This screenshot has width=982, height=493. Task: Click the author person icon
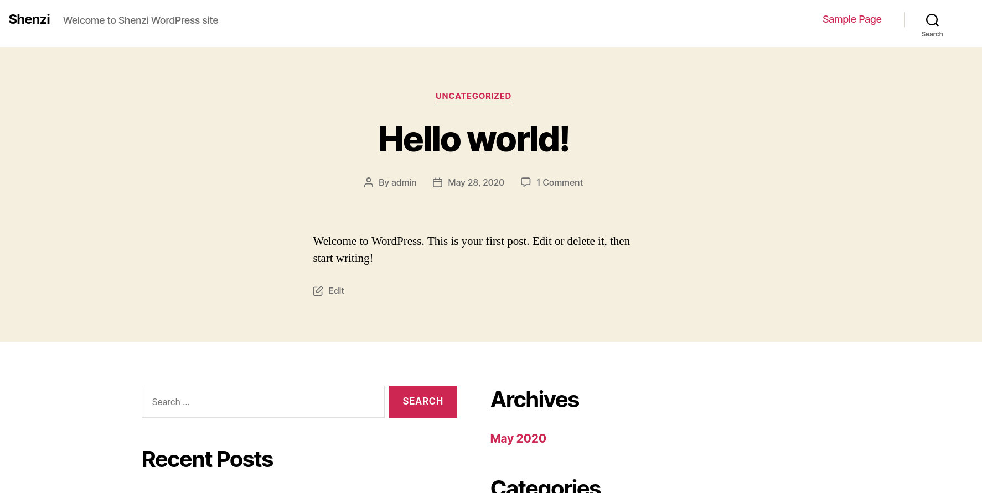point(369,182)
